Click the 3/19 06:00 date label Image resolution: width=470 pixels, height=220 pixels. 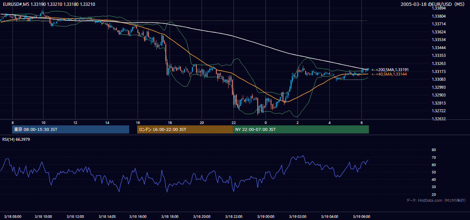click(x=362, y=216)
